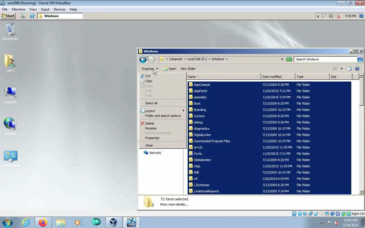Click the guest Start button
This screenshot has width=365, height=228.
pyautogui.click(x=8, y=16)
